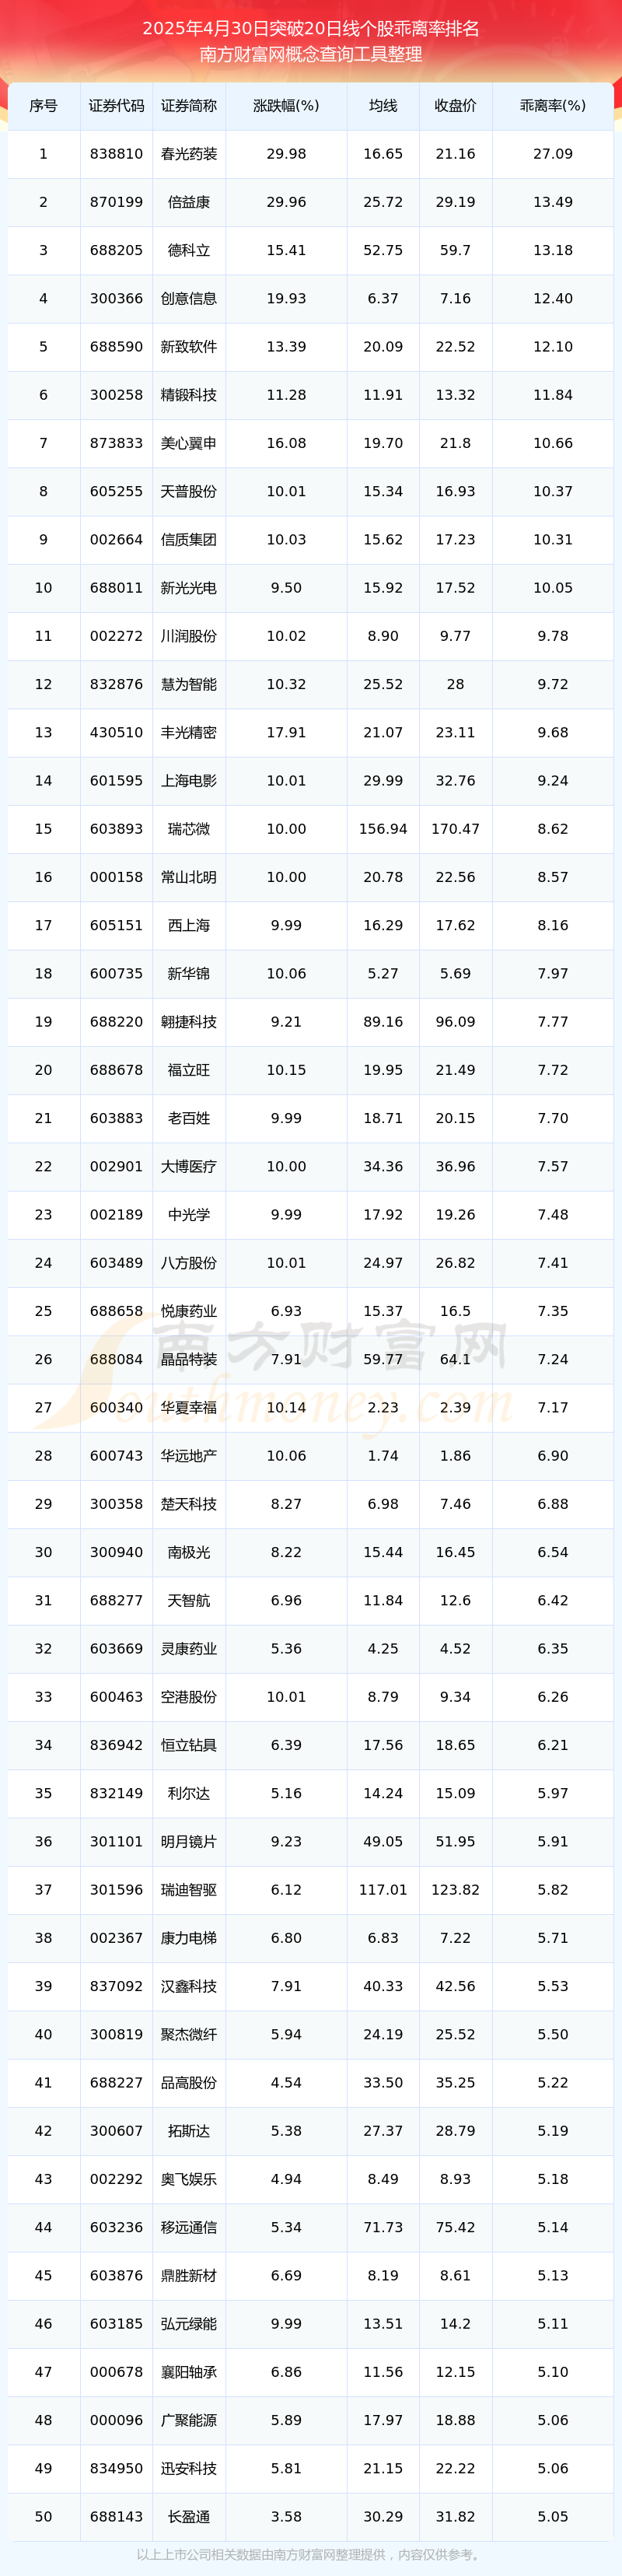
Task: Select stock name 长盈通
Action: pos(189,2518)
